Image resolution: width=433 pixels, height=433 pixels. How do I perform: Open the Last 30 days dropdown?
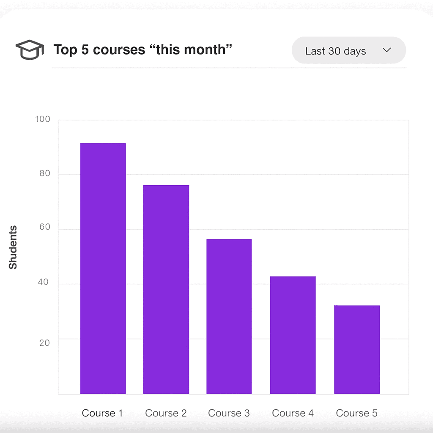pyautogui.click(x=348, y=50)
